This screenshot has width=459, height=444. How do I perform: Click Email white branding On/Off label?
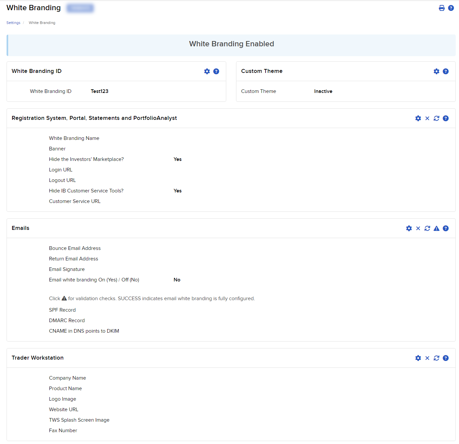click(x=94, y=280)
